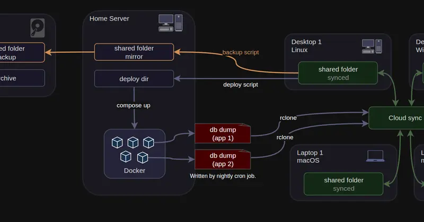Select Desktop 1's 'shared folder synced' box
Screen dimensions: 424x222
tap(338, 73)
